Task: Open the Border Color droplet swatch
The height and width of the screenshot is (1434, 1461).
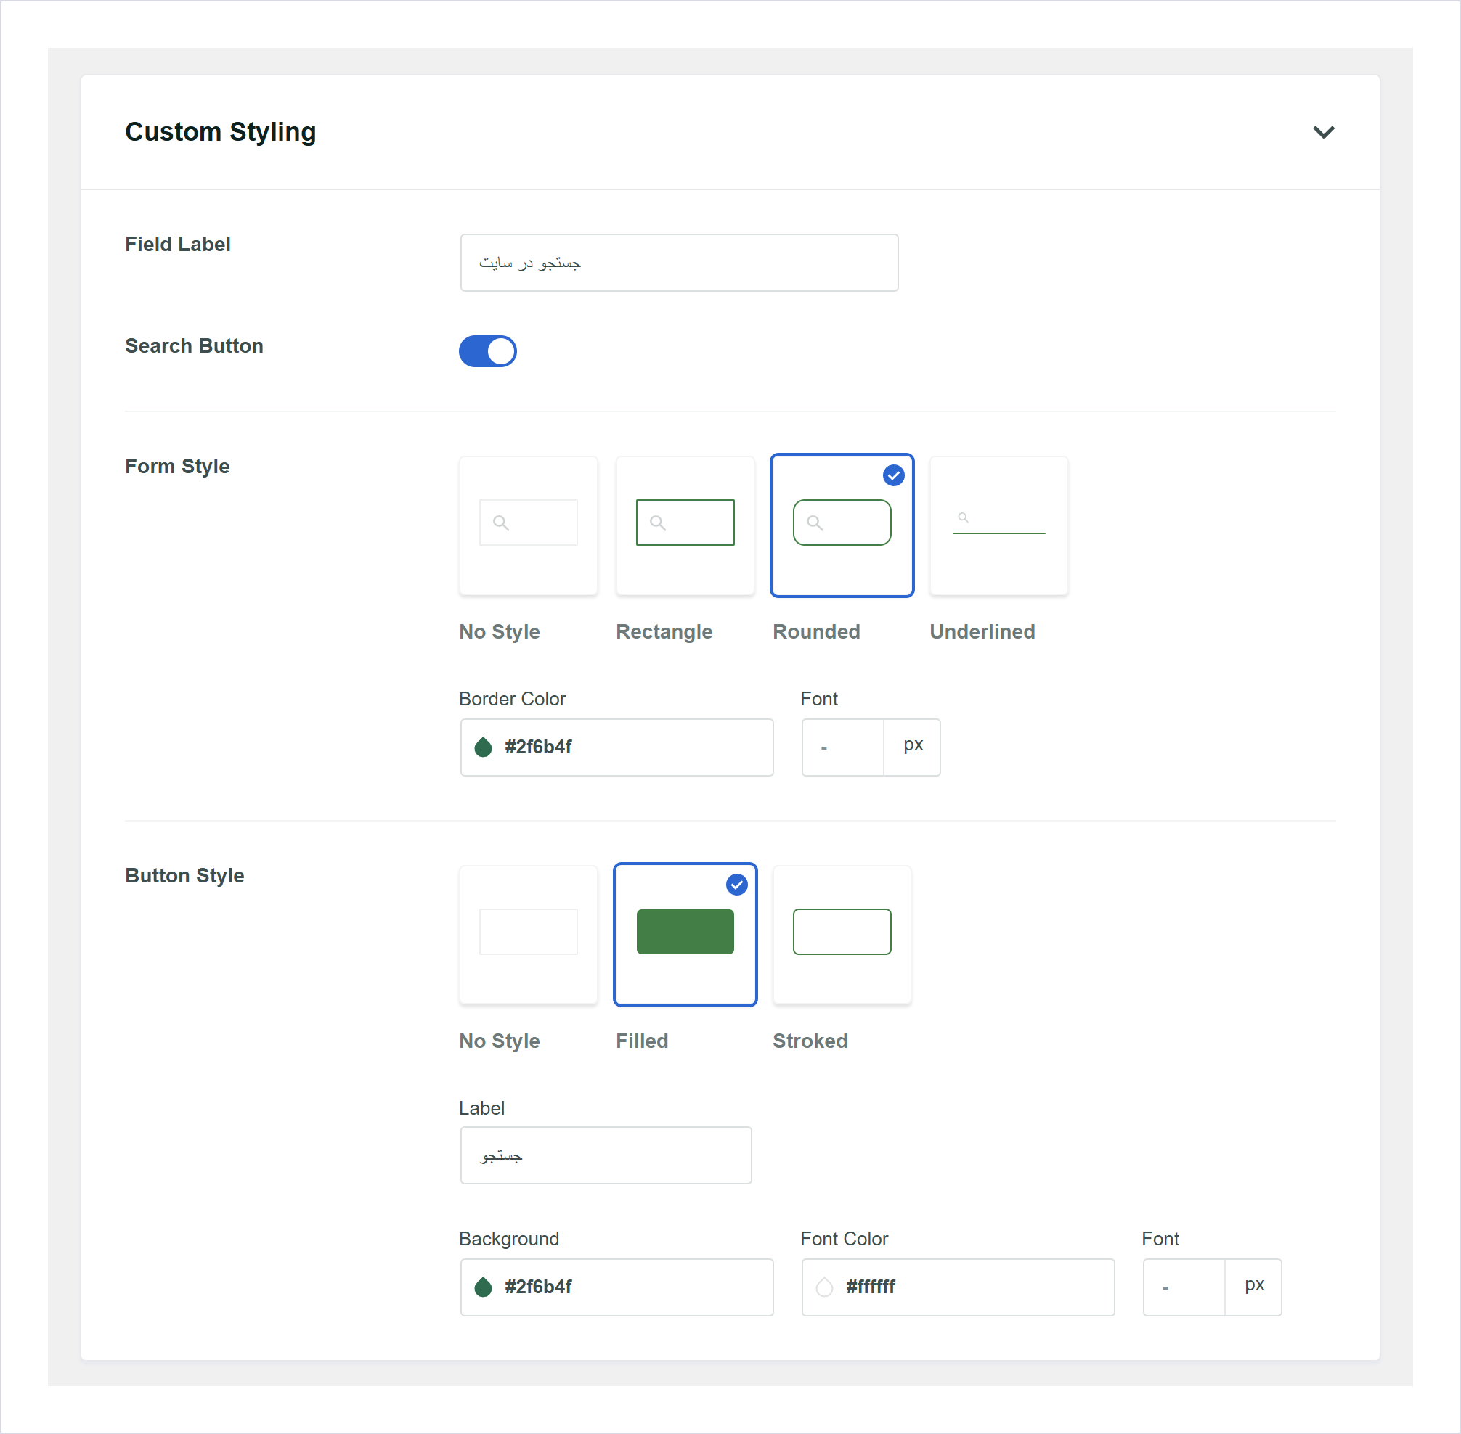Action: coord(483,747)
